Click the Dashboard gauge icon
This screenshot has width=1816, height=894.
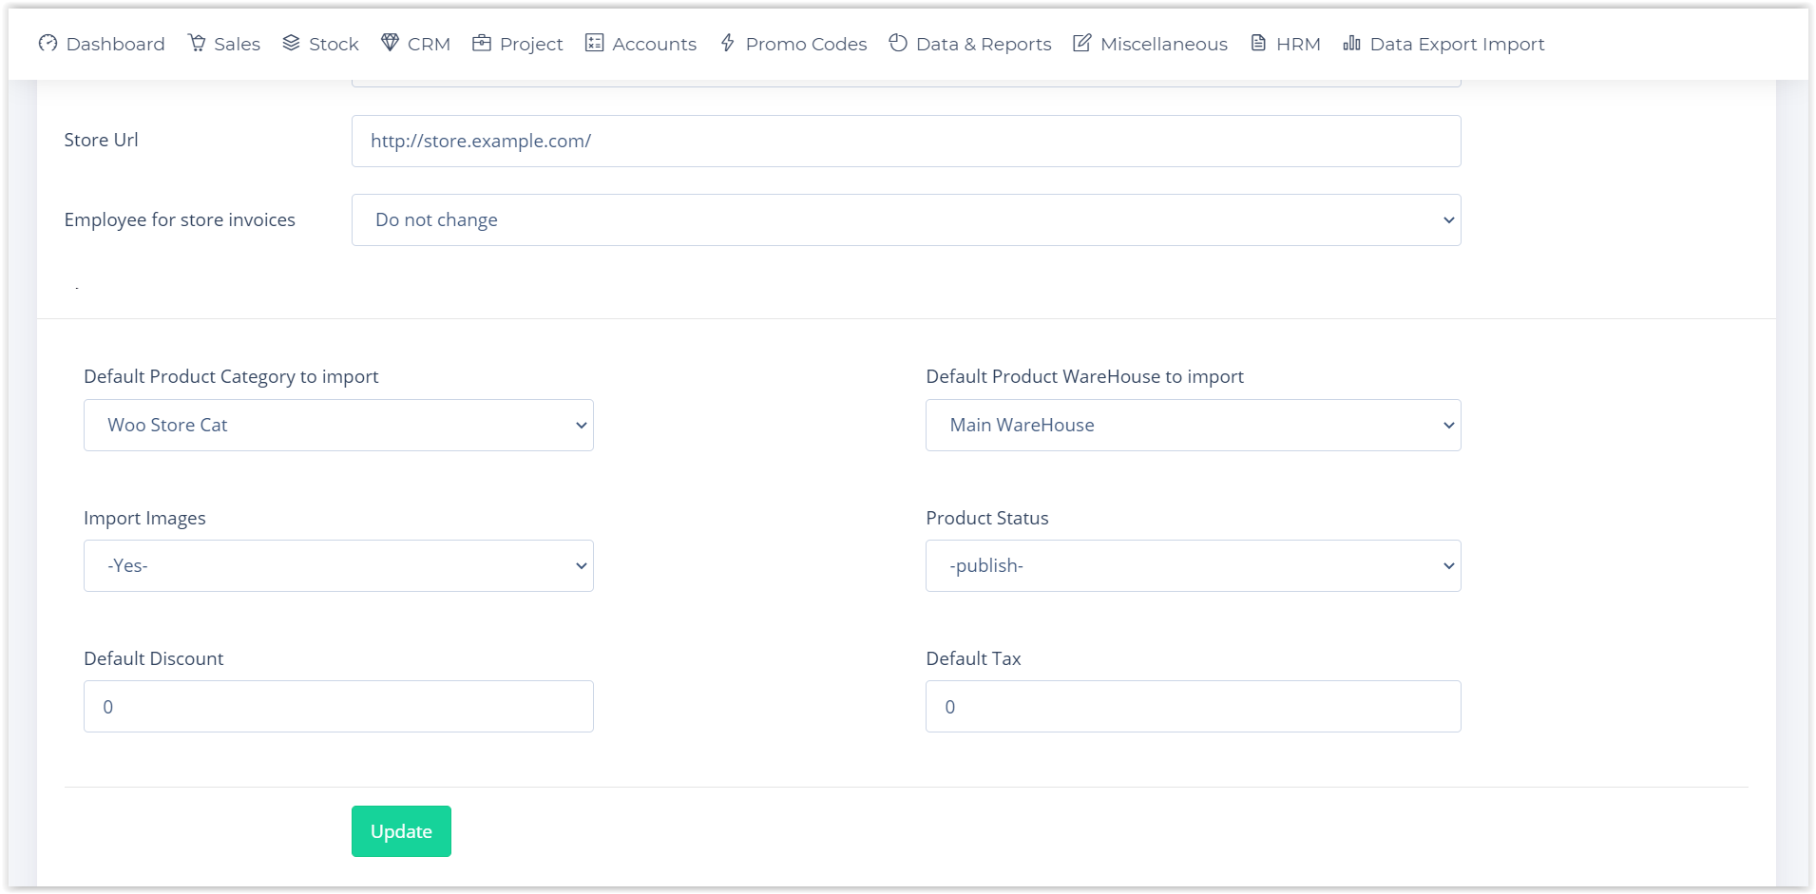click(48, 43)
